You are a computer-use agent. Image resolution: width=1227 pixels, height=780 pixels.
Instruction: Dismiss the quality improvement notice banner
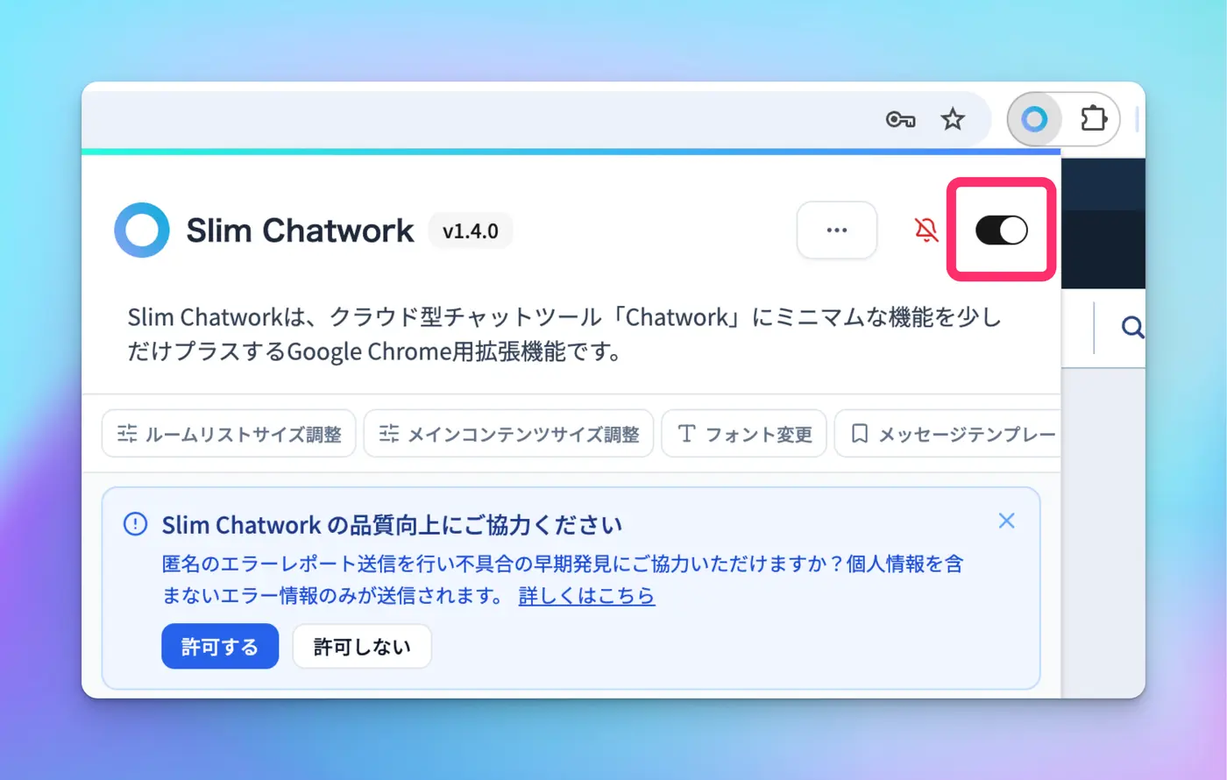click(x=1007, y=521)
